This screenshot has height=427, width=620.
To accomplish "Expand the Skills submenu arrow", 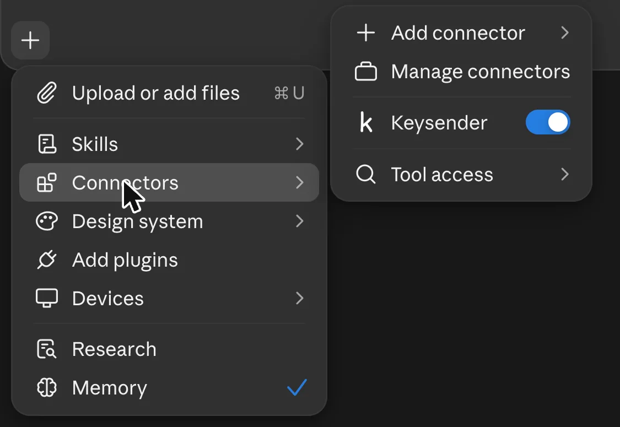I will pos(300,144).
